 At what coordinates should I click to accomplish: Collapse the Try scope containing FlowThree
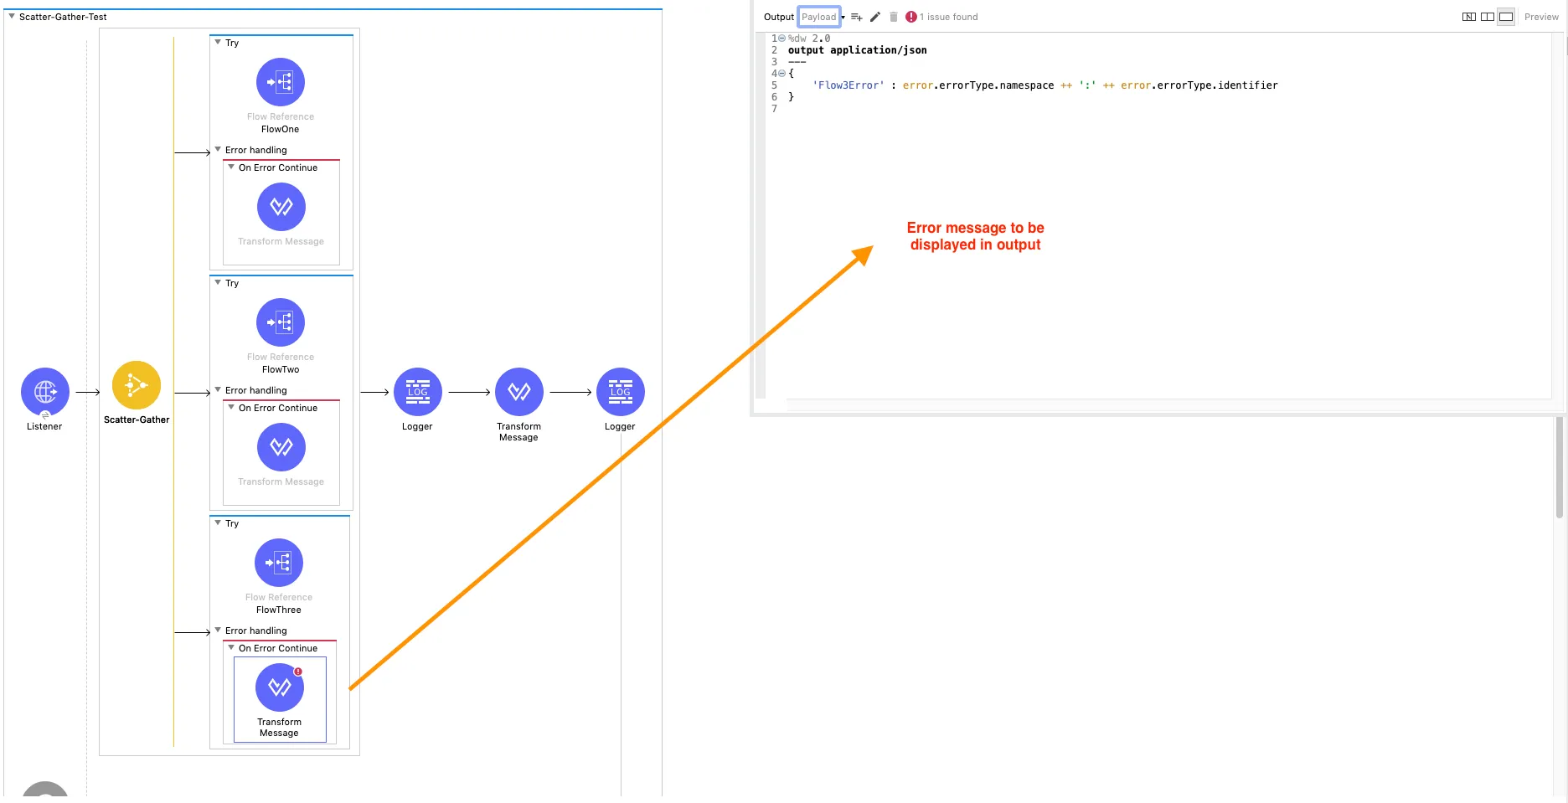pyautogui.click(x=218, y=522)
